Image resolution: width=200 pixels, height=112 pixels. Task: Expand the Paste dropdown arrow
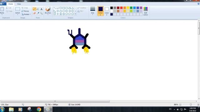coord(2,15)
